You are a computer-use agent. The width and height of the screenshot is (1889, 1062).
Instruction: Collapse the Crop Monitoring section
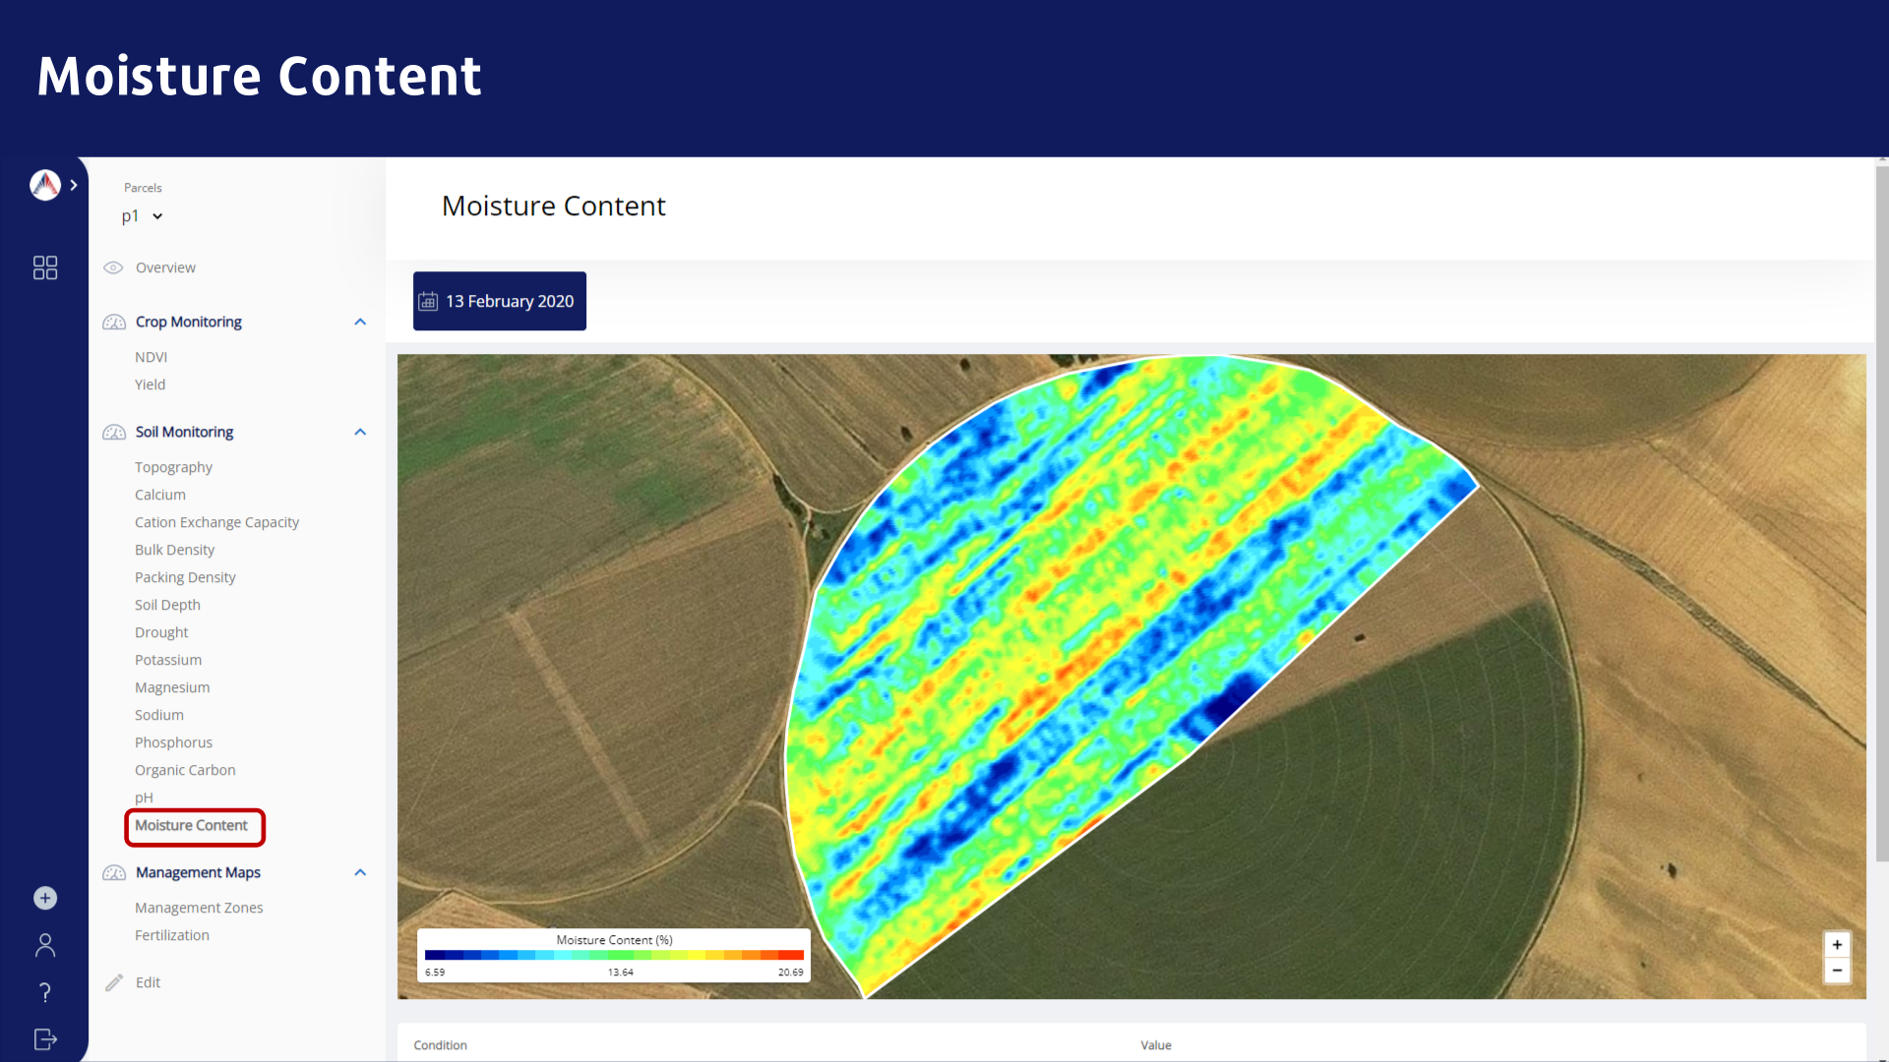360,322
